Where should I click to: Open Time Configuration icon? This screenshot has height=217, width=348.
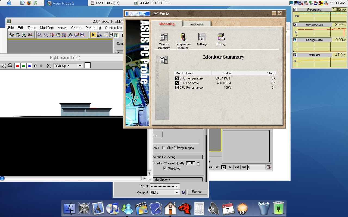click(x=269, y=167)
